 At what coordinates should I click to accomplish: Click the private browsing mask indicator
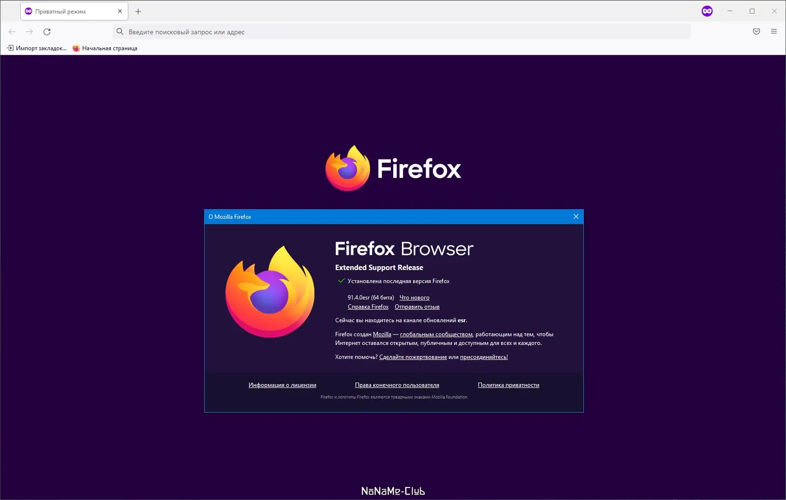707,11
